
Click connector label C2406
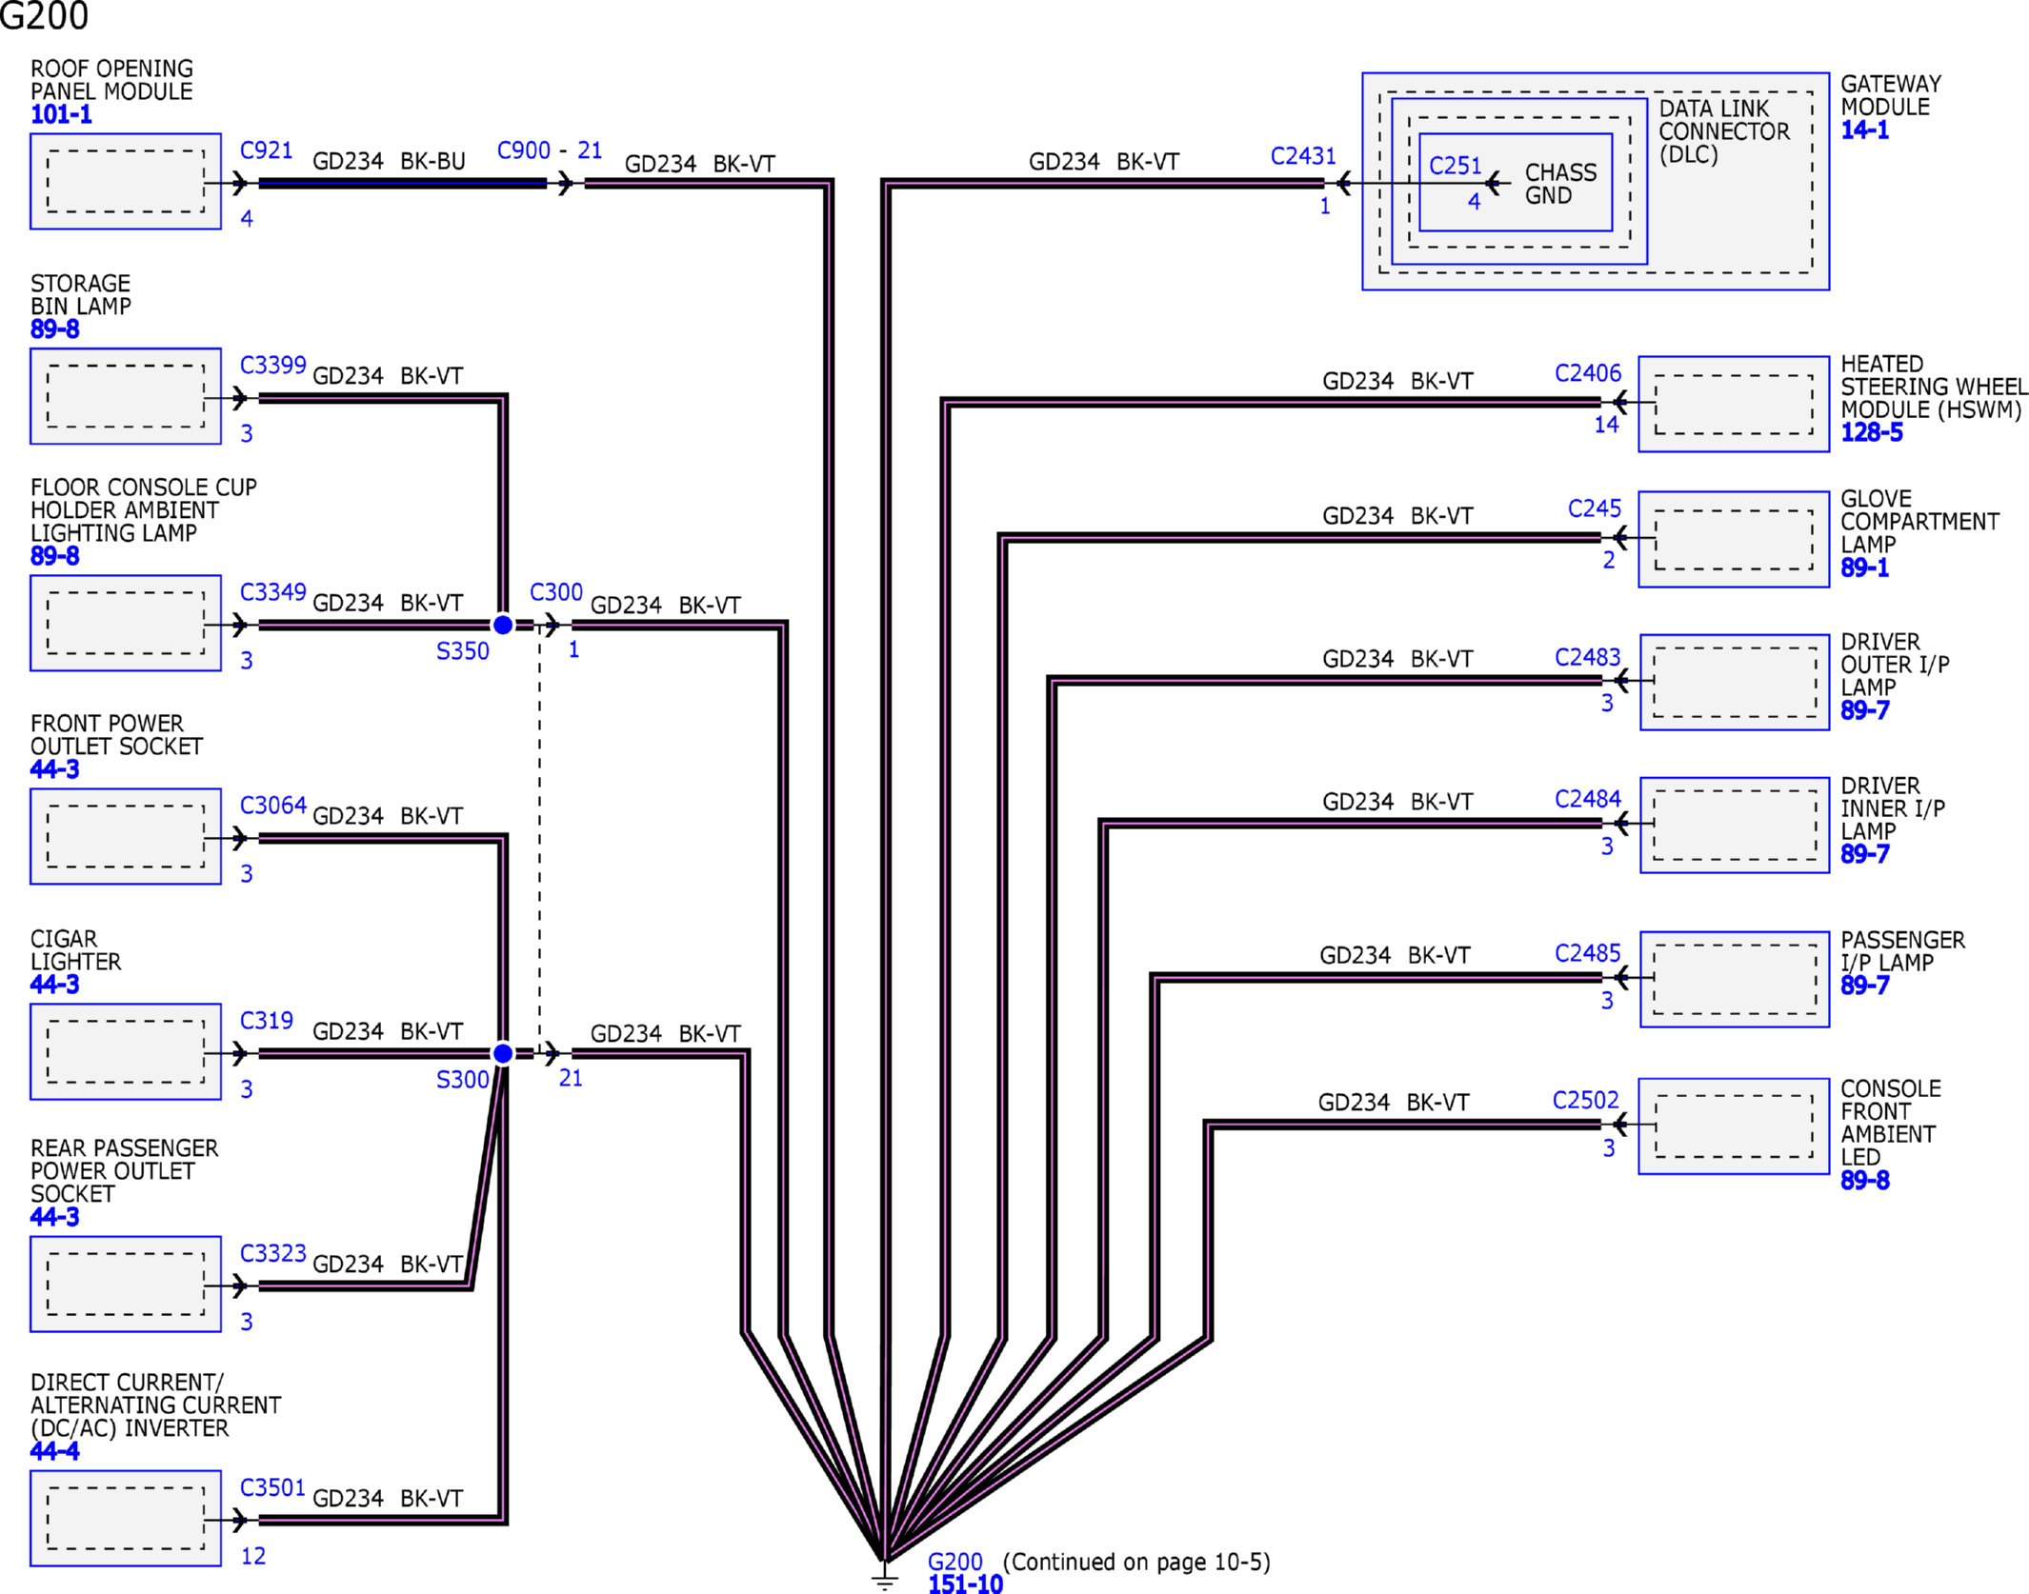pos(1588,373)
